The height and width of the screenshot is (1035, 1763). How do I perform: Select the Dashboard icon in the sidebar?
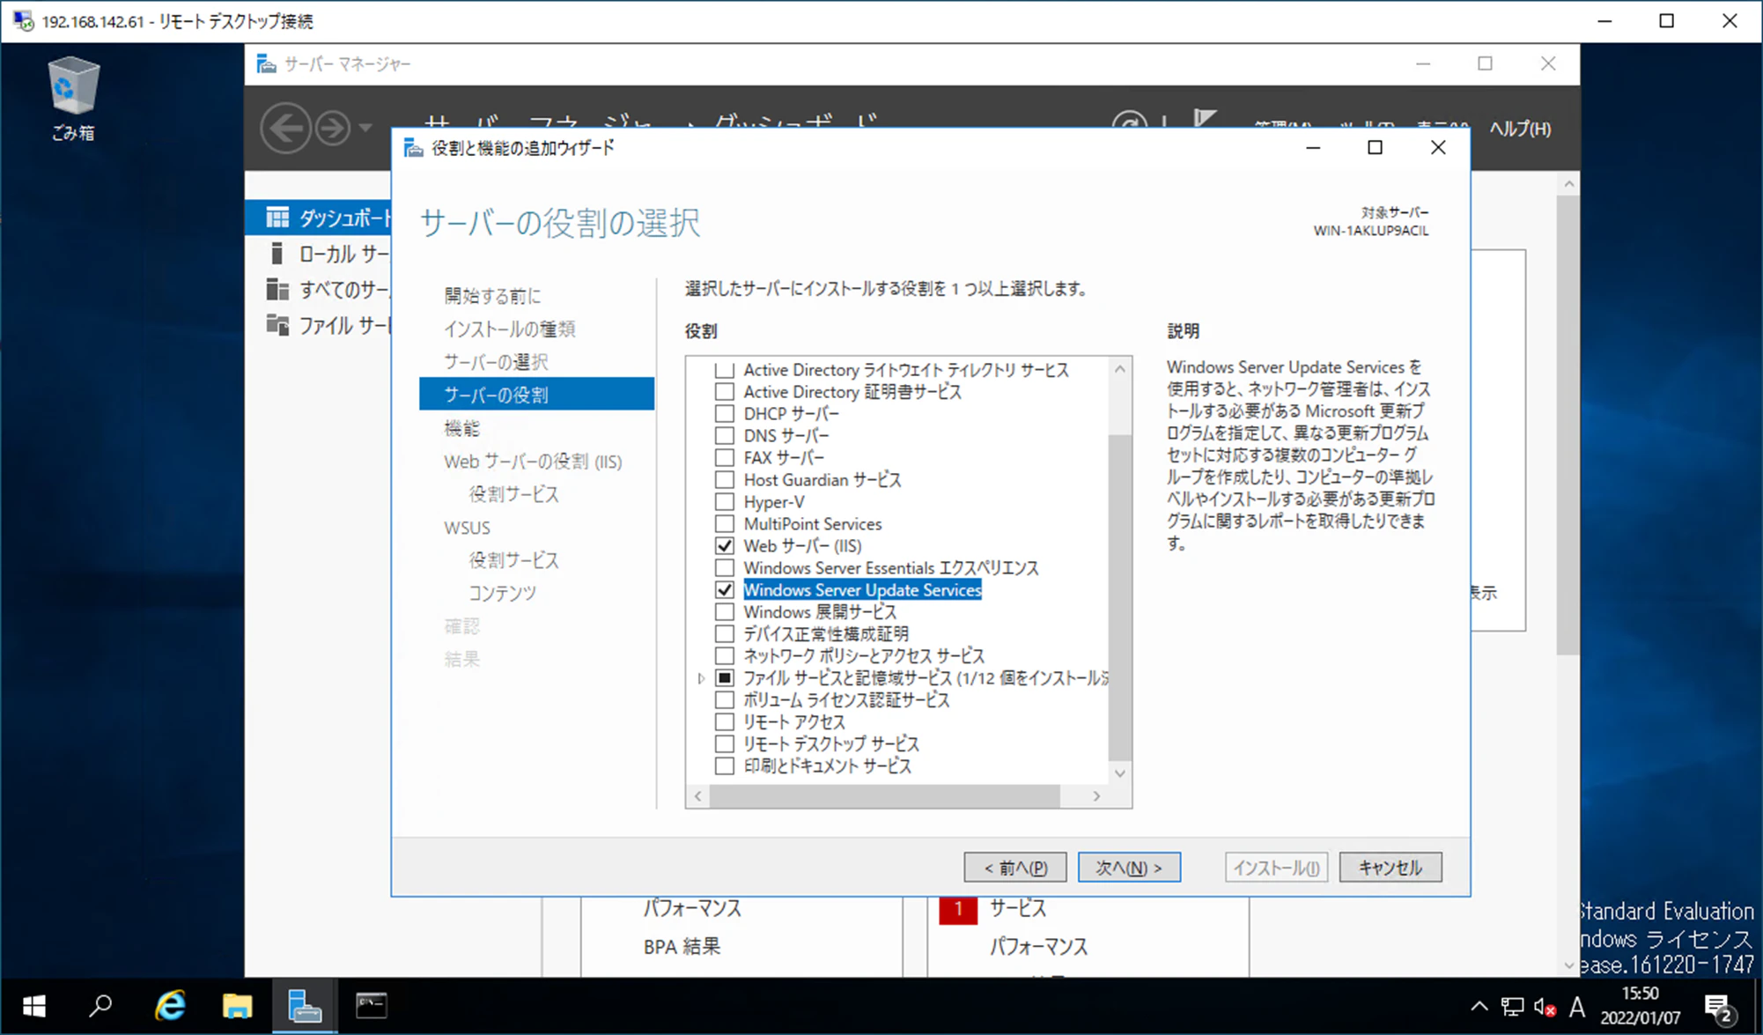tap(277, 217)
